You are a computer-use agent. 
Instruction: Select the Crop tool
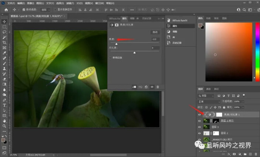(x=4, y=42)
